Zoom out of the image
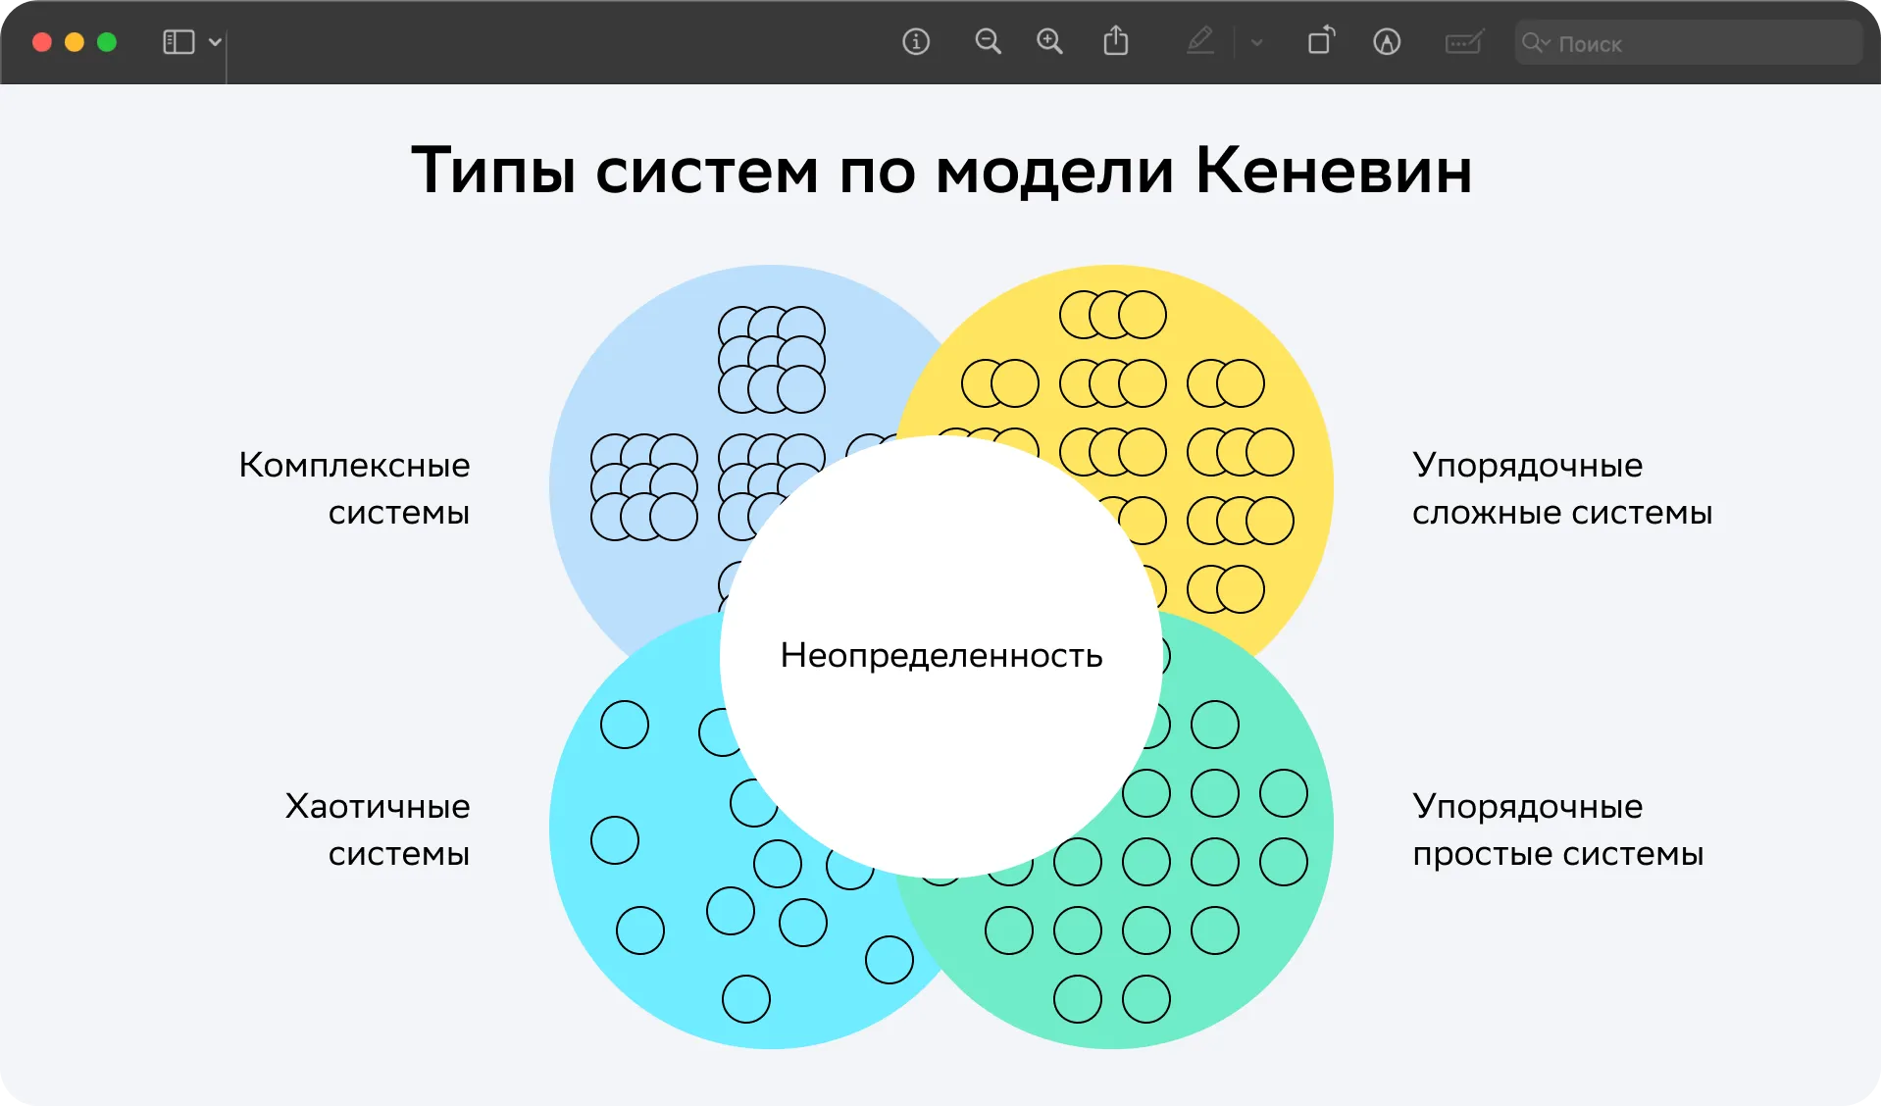Image resolution: width=1881 pixels, height=1106 pixels. (988, 42)
